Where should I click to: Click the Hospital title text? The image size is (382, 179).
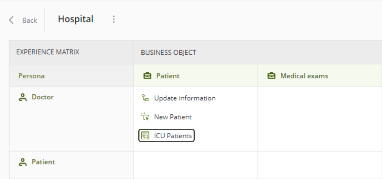76,19
